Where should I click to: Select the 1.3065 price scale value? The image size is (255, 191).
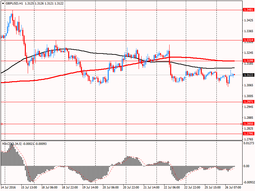click(x=249, y=85)
